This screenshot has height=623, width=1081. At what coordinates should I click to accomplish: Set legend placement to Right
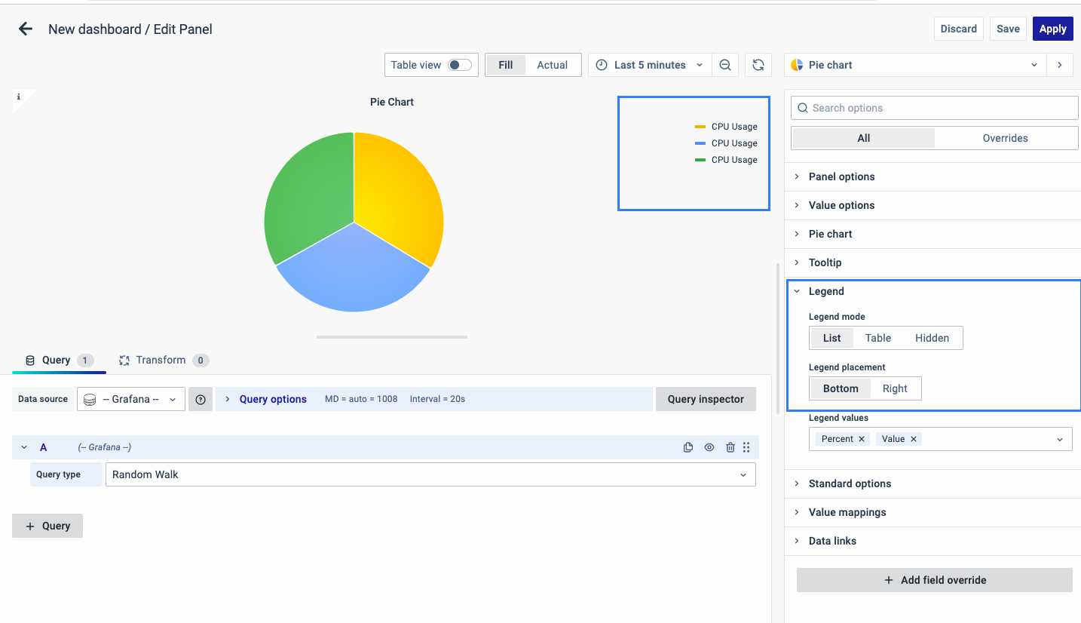click(895, 388)
